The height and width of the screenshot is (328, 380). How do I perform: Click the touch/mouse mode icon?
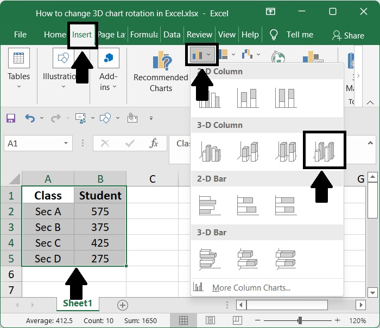(132, 118)
